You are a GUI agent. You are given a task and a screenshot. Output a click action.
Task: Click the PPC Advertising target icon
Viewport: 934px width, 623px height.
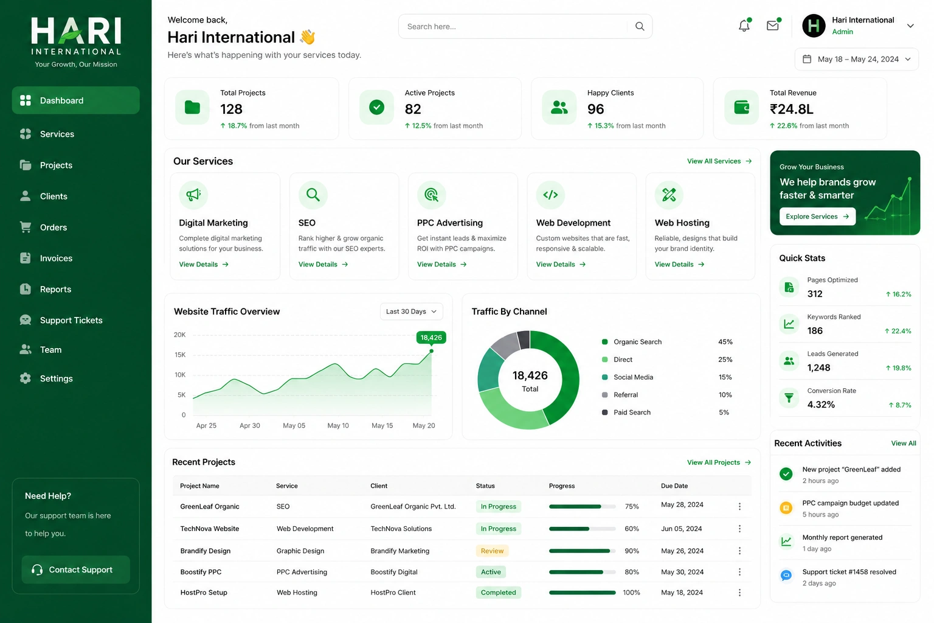pyautogui.click(x=432, y=195)
